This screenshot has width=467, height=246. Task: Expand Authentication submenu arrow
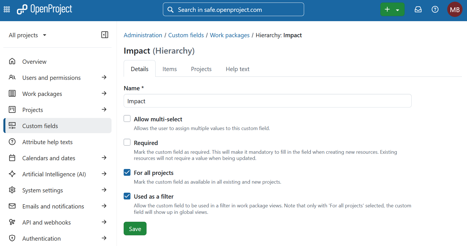[104, 238]
